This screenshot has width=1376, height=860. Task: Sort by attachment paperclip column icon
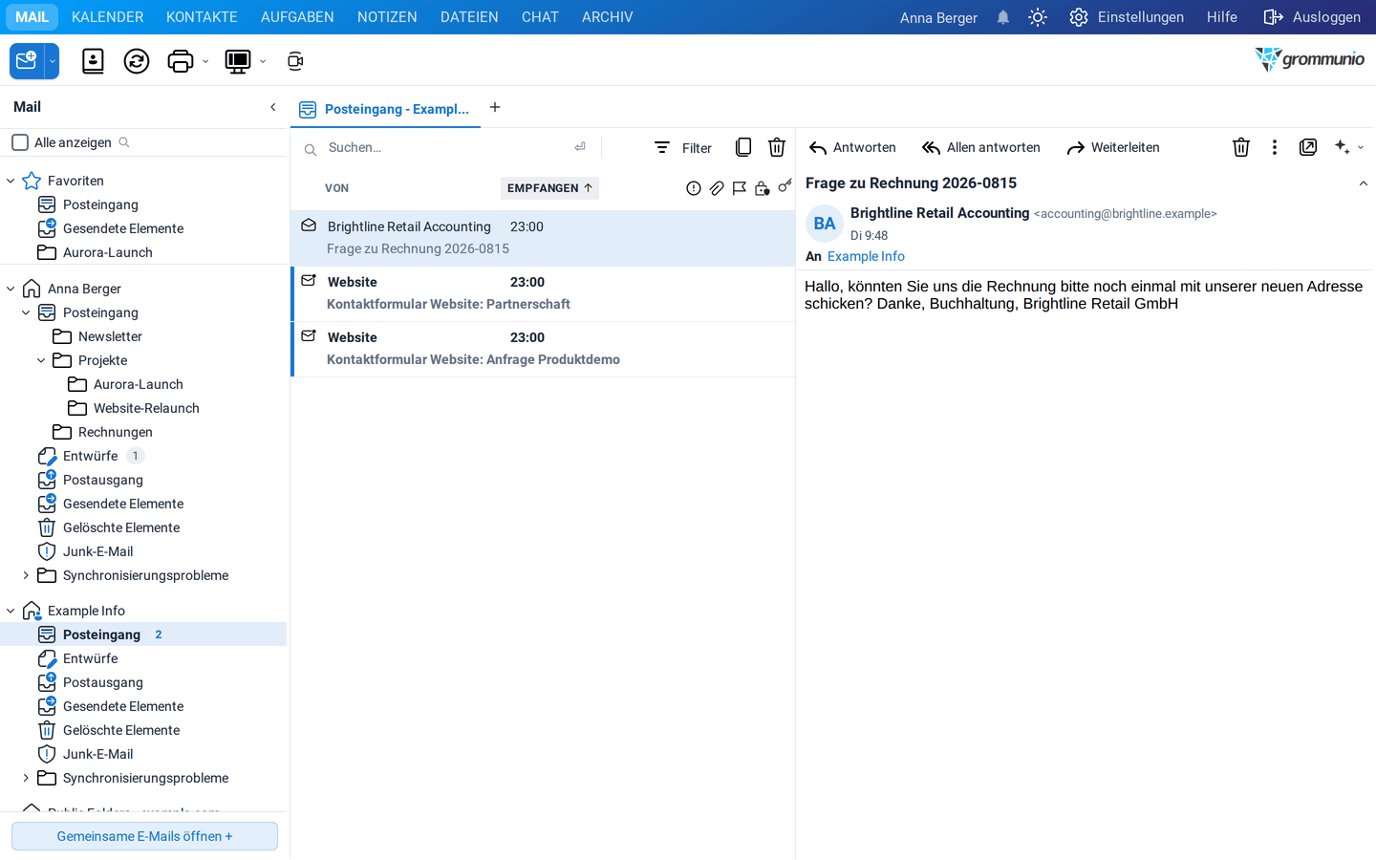pyautogui.click(x=717, y=188)
